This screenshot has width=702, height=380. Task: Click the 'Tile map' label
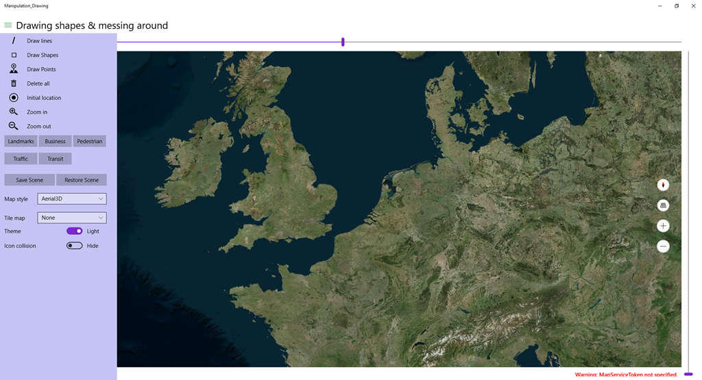pyautogui.click(x=15, y=218)
